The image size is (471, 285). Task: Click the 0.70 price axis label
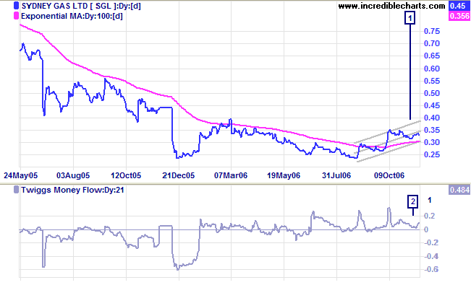pyautogui.click(x=432, y=43)
